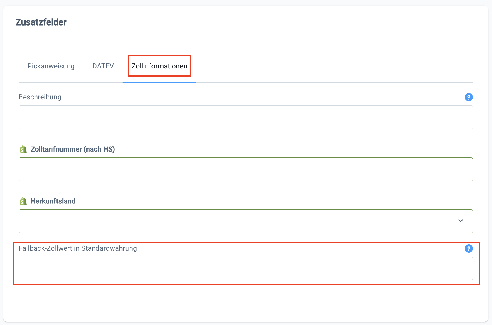492x325 pixels.
Task: Click the Beschreibung field label
Action: click(x=40, y=97)
